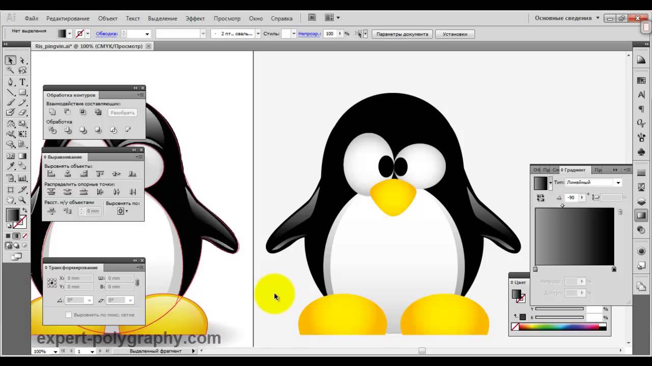Open Стиль dropdown arrow in control bar
Viewport: 652px width, 366px height.
[293, 34]
